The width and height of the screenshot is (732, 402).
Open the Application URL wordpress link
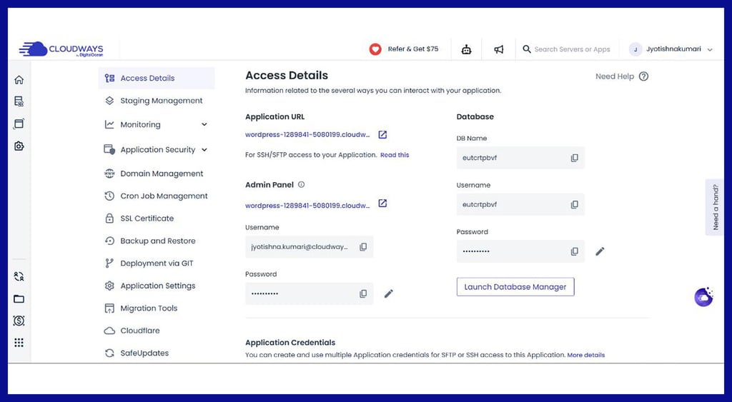(x=307, y=135)
